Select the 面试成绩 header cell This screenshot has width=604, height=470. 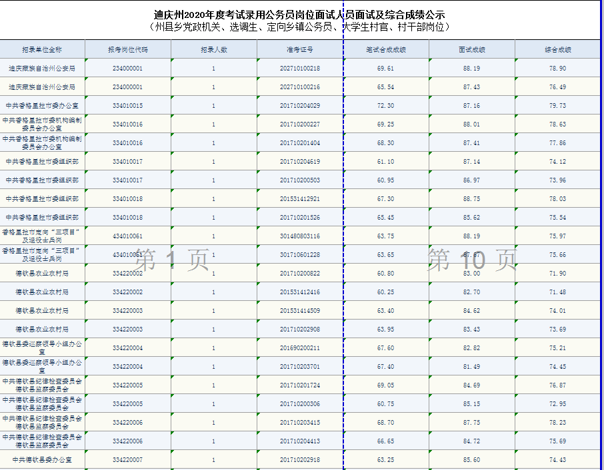tap(471, 50)
